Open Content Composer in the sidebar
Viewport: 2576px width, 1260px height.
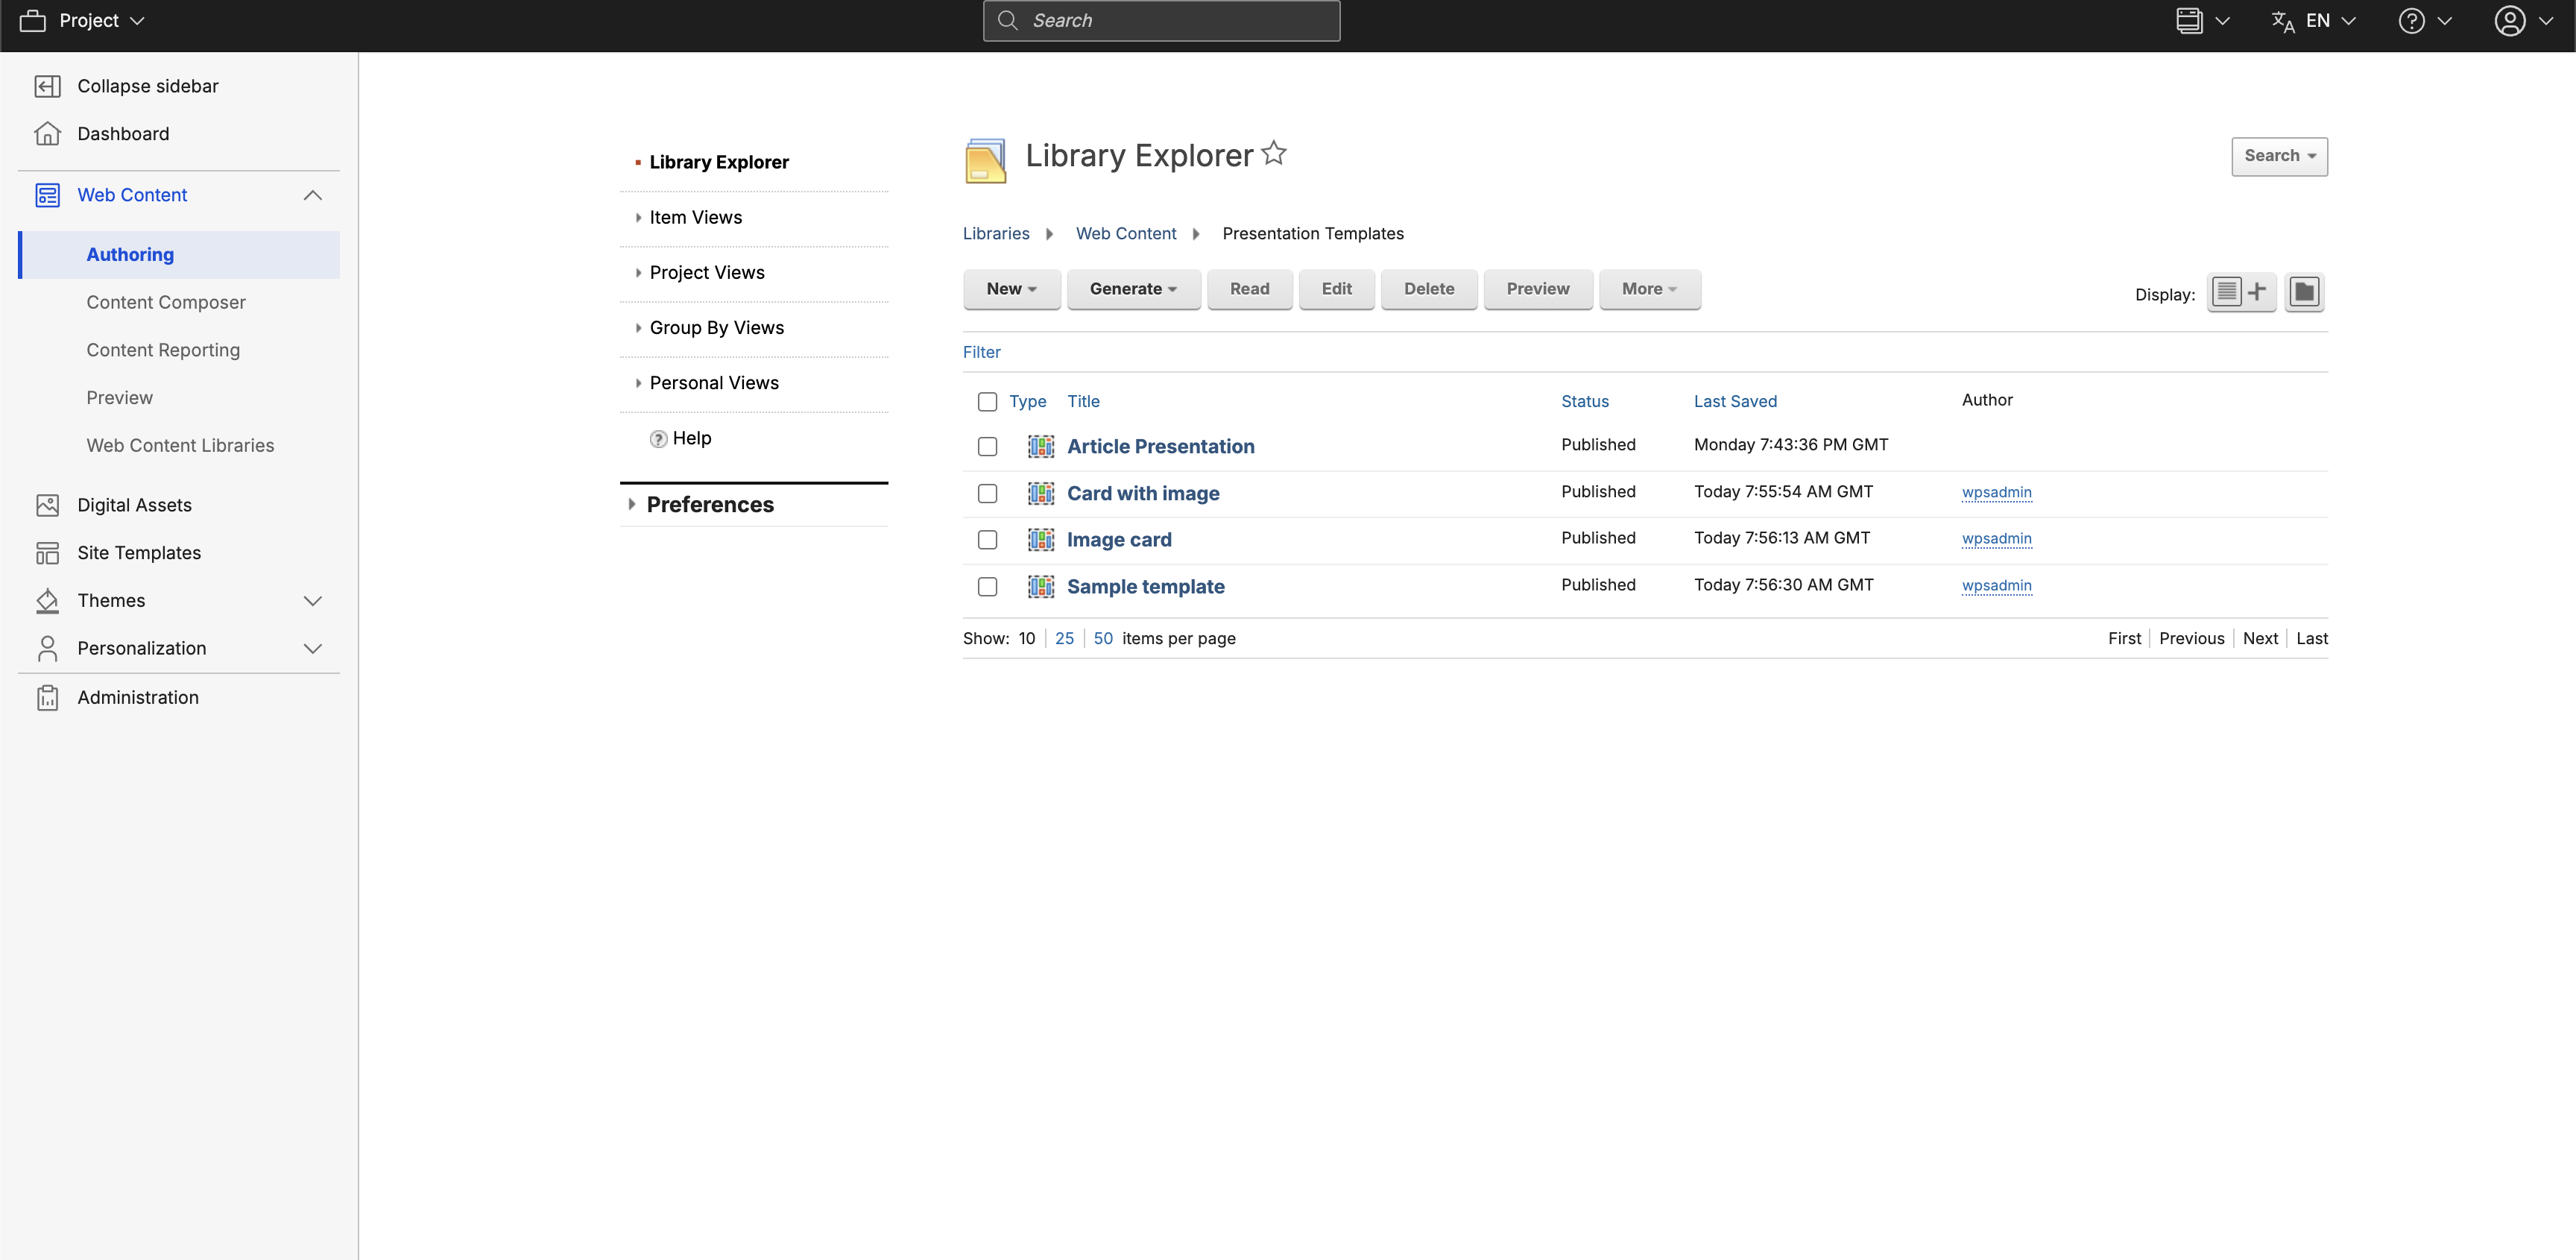click(x=165, y=302)
